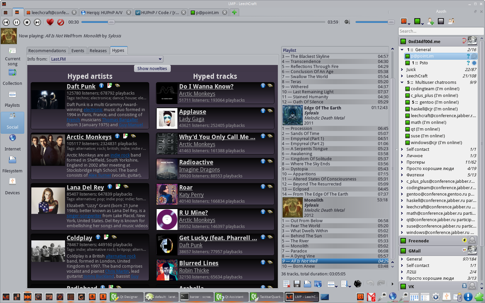Add a new tab with green plus

[x=234, y=12]
